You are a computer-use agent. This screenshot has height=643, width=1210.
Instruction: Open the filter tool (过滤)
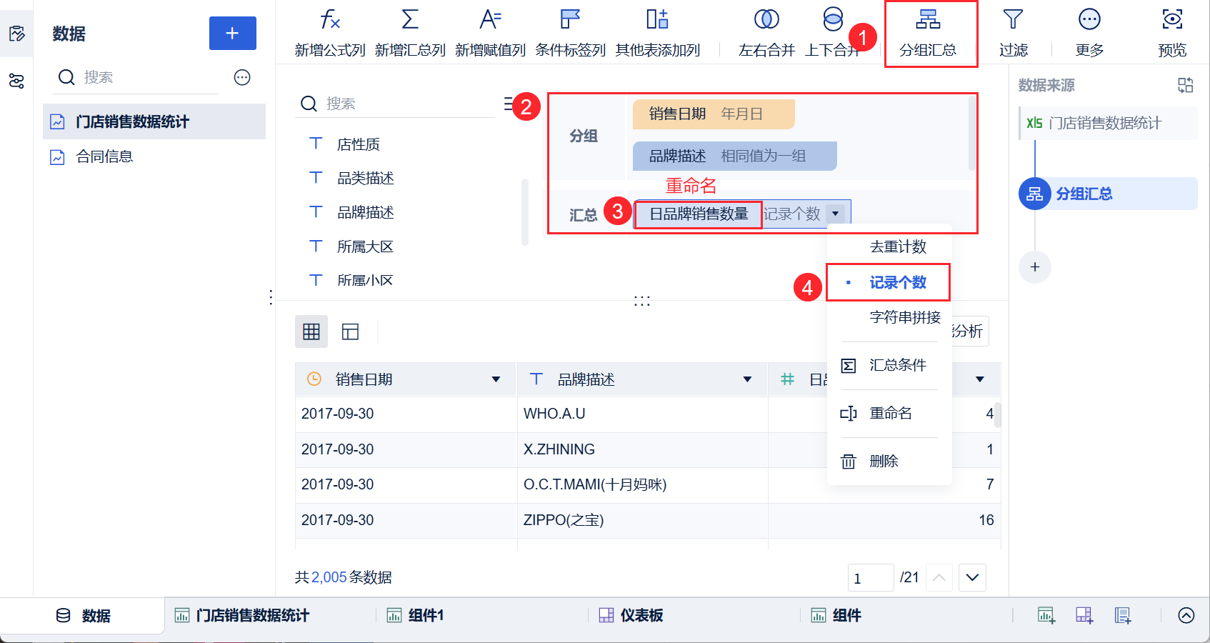[x=1013, y=32]
